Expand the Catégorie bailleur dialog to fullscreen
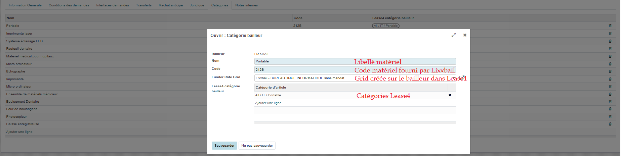 (453, 35)
